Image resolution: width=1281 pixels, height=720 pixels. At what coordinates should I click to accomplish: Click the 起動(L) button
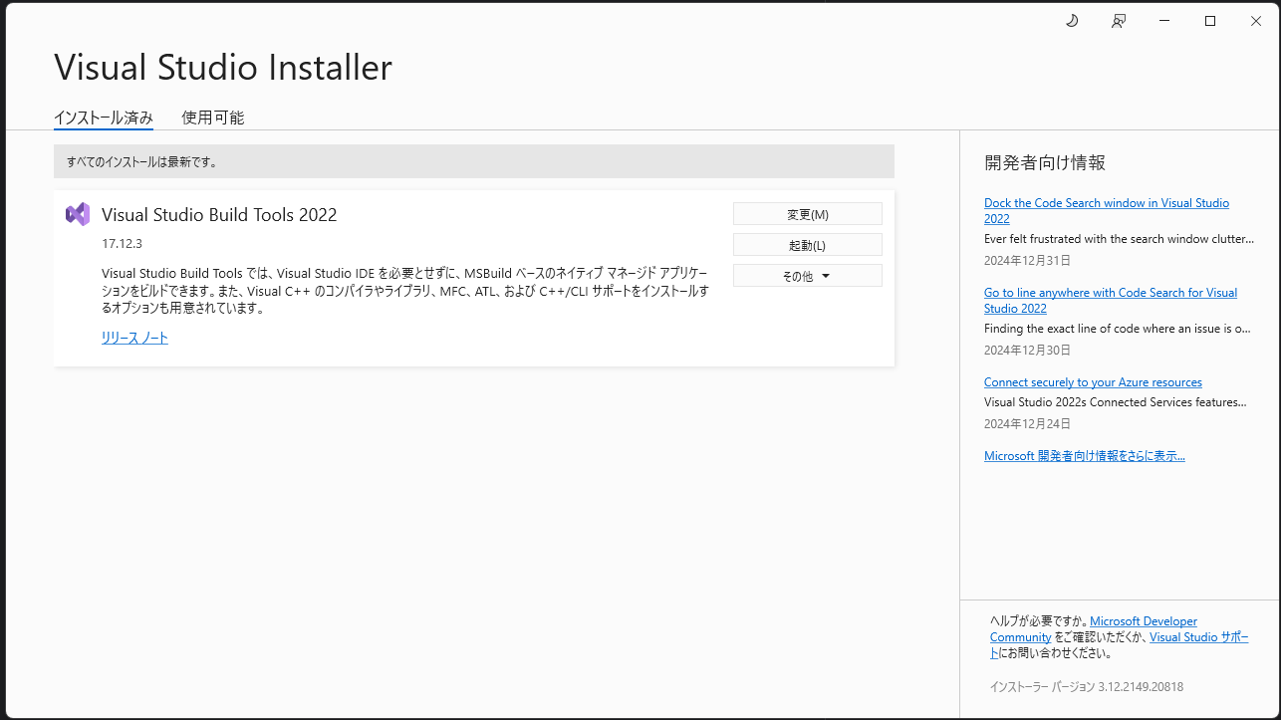[808, 245]
